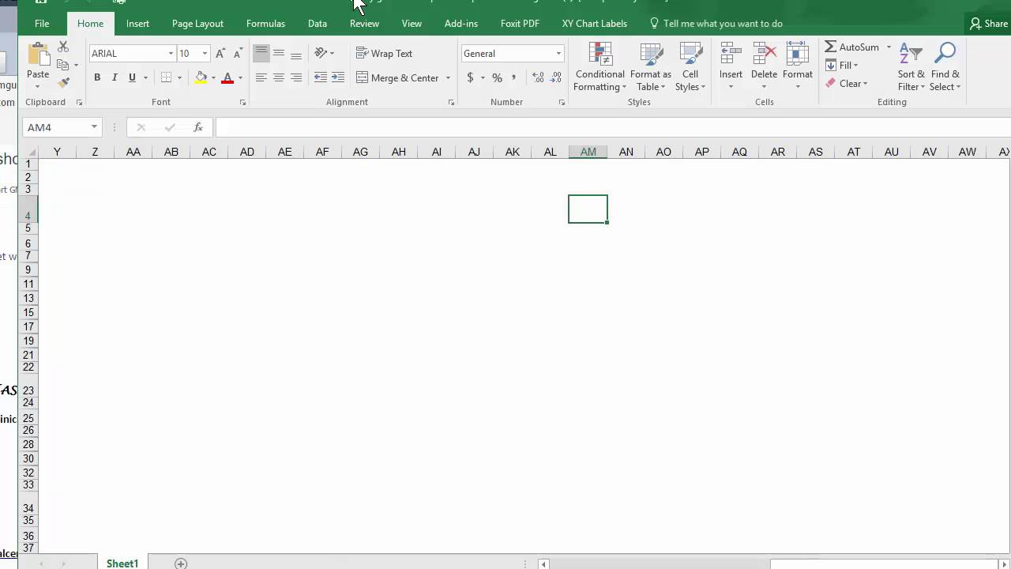The height and width of the screenshot is (569, 1011).
Task: Select Top Align icon
Action: (261, 54)
